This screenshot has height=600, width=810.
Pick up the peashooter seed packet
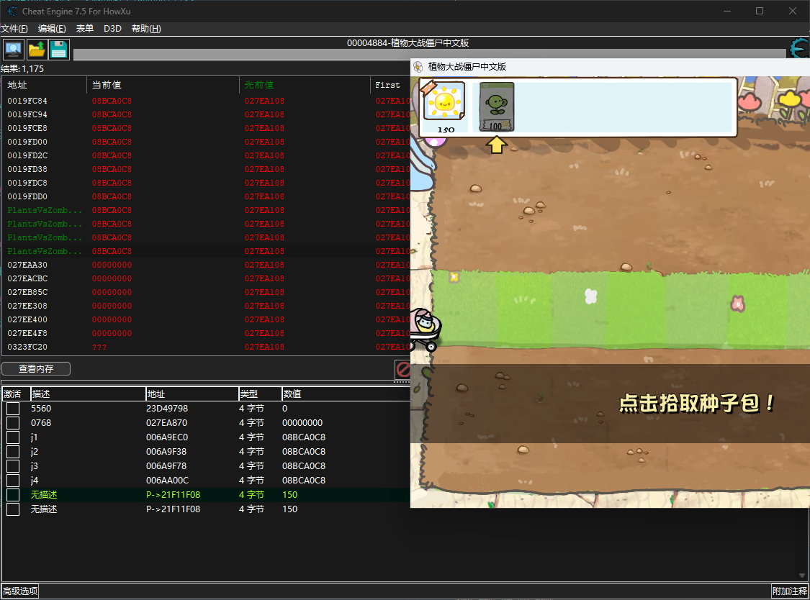(497, 106)
